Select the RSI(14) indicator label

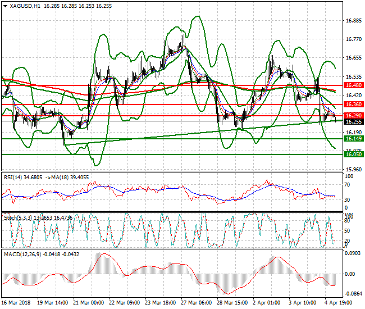[x=13, y=177]
